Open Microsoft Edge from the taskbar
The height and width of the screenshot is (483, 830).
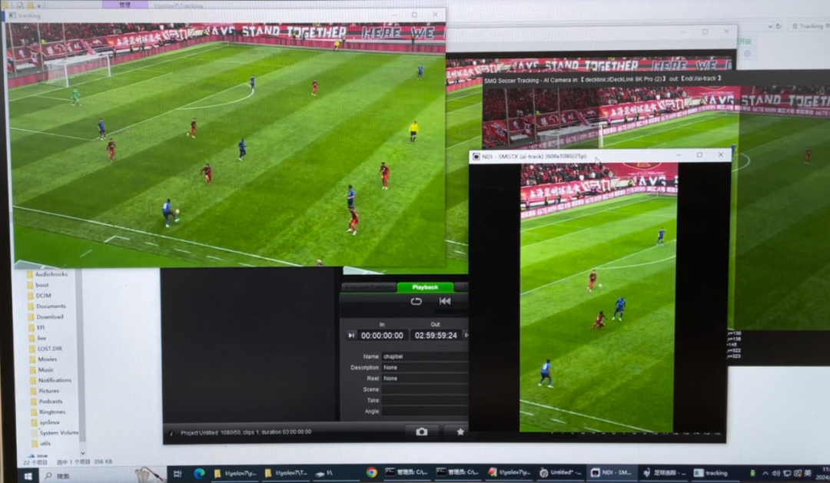[x=199, y=473]
